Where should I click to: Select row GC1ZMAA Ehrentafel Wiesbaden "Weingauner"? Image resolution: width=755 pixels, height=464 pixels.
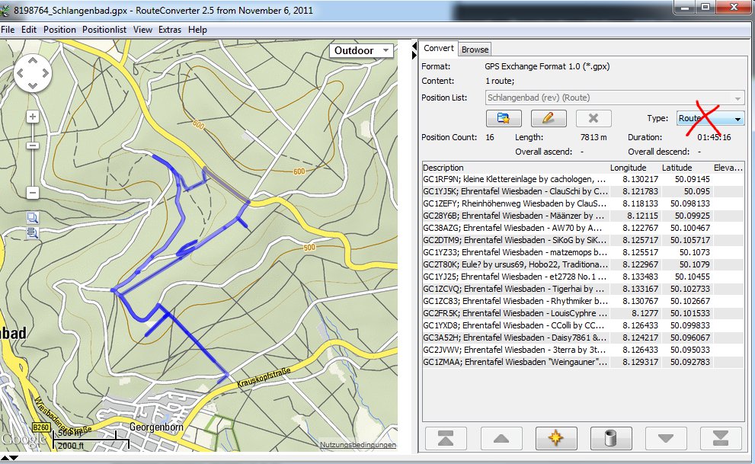click(x=583, y=362)
